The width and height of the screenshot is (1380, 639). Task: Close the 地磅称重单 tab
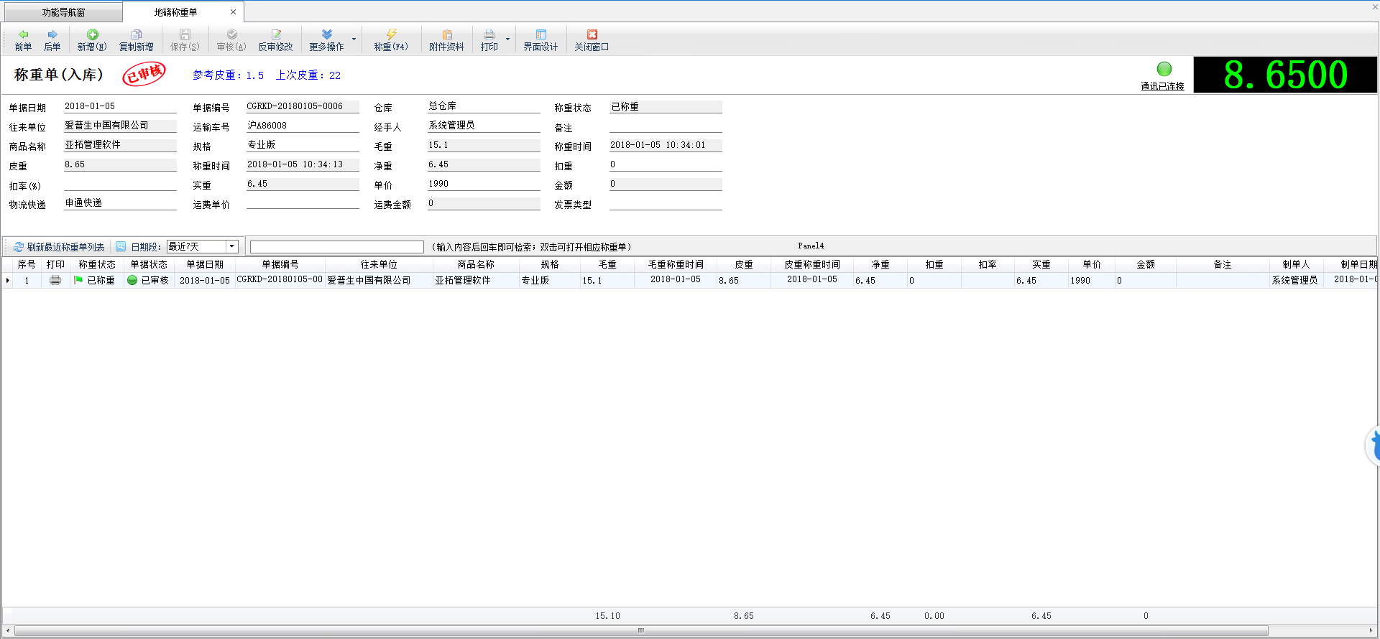point(233,12)
